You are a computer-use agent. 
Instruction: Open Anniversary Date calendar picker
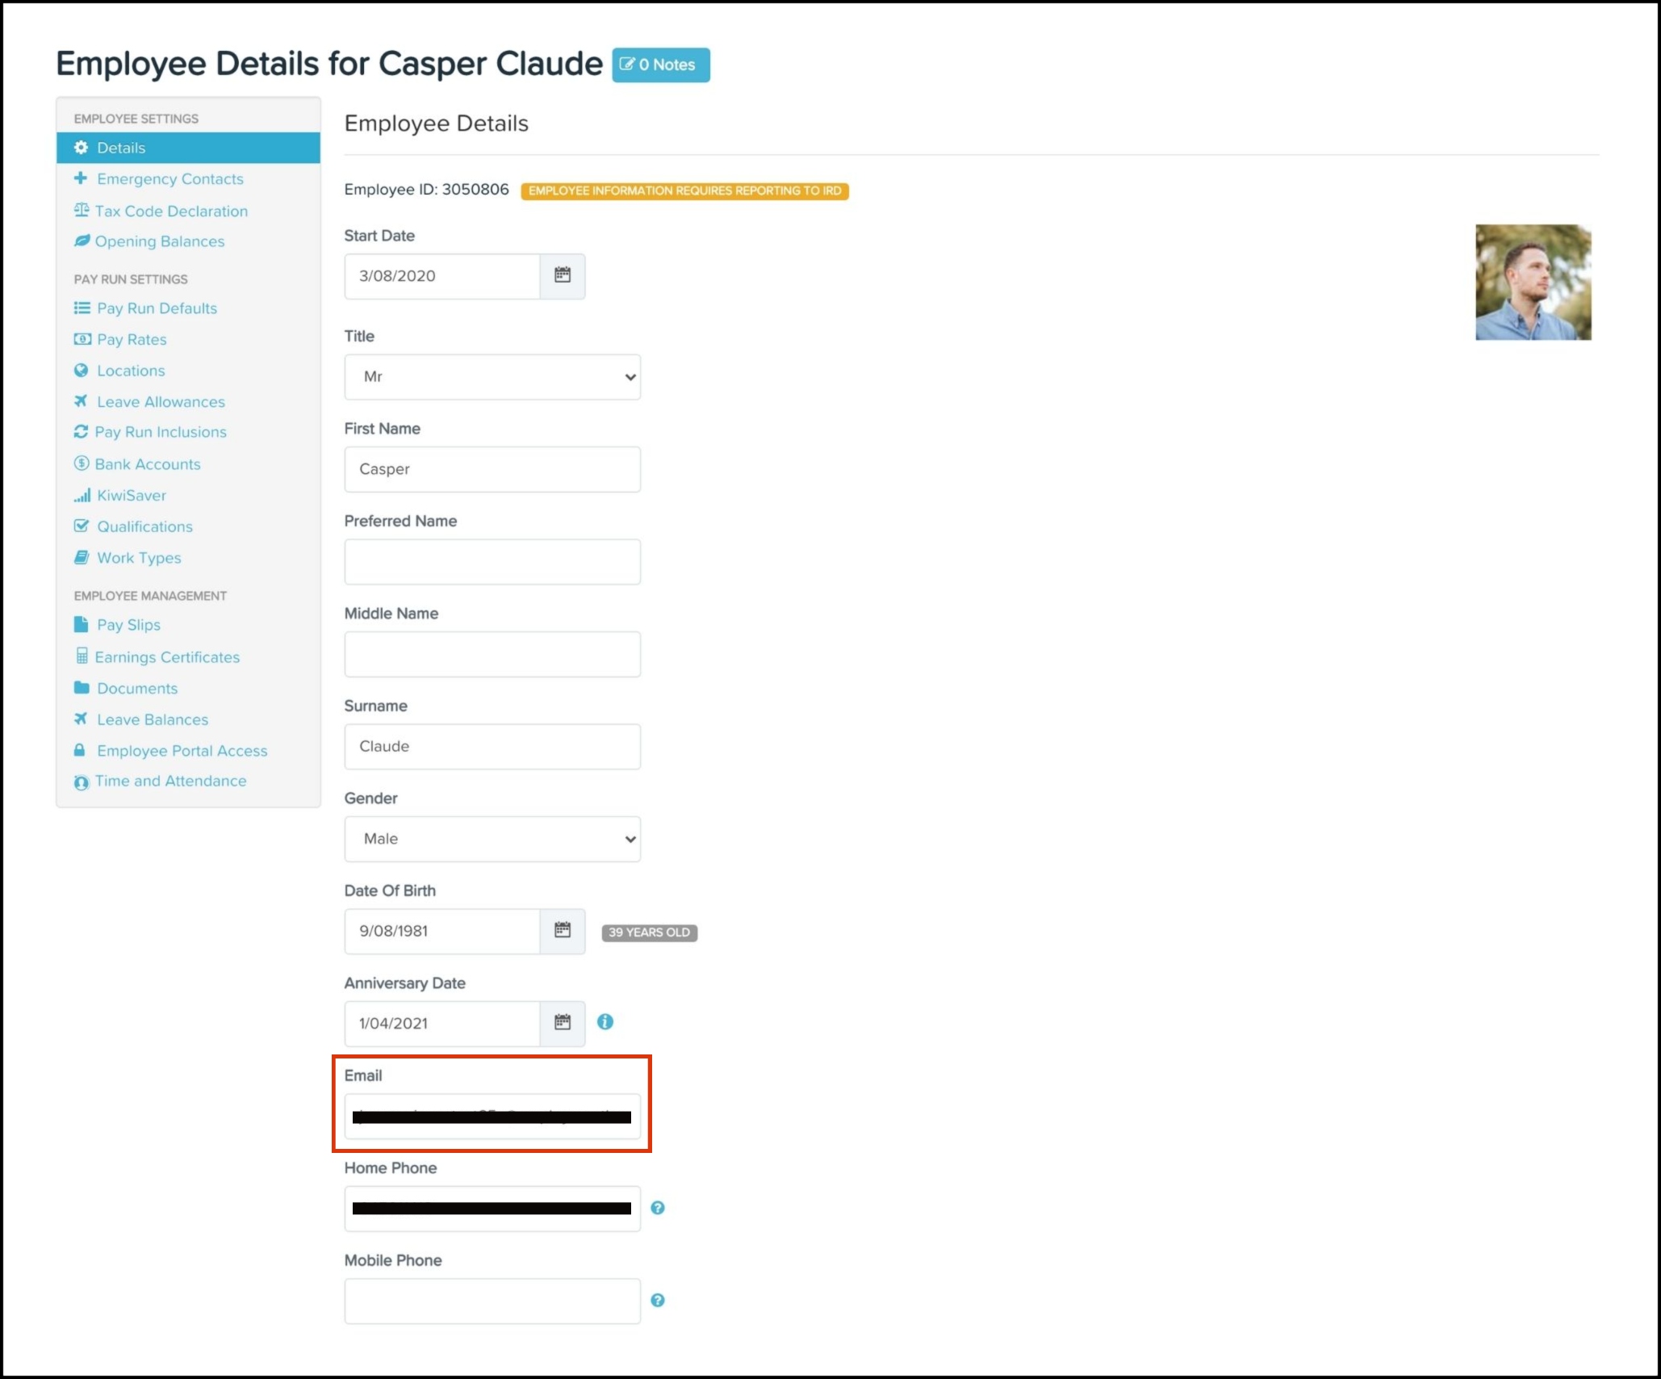[x=562, y=1023]
